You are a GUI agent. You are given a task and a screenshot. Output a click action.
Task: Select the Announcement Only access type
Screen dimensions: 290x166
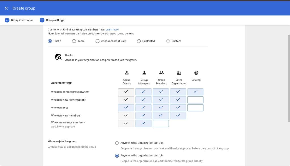pos(97,41)
